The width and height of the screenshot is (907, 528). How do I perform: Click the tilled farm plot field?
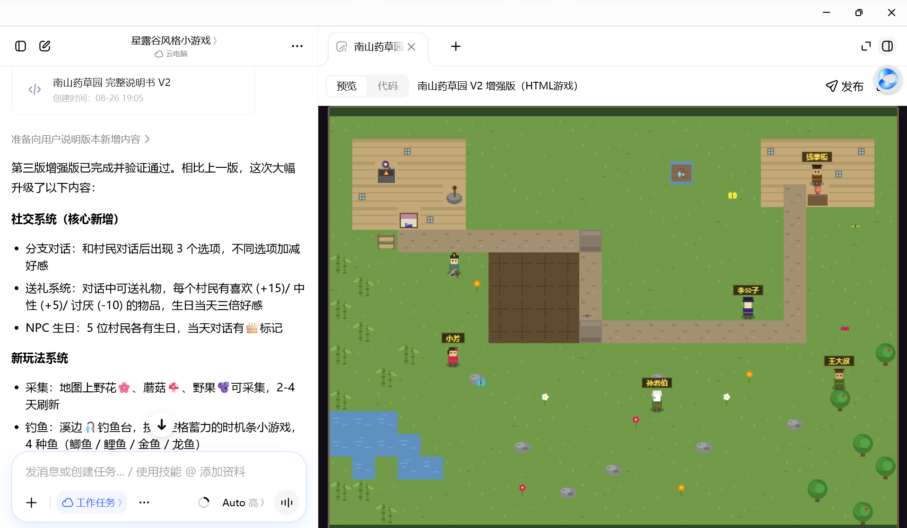click(534, 297)
